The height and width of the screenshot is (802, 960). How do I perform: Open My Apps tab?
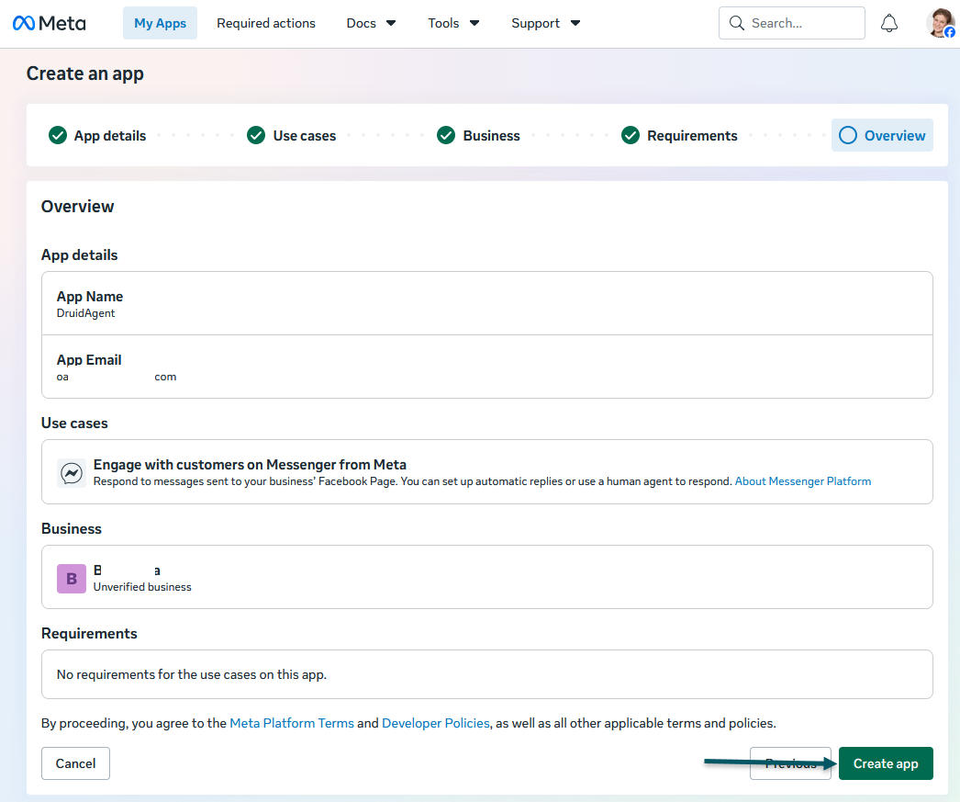[160, 23]
